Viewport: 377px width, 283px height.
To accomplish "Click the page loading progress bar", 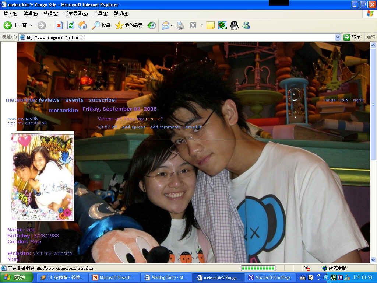I will click(258, 268).
